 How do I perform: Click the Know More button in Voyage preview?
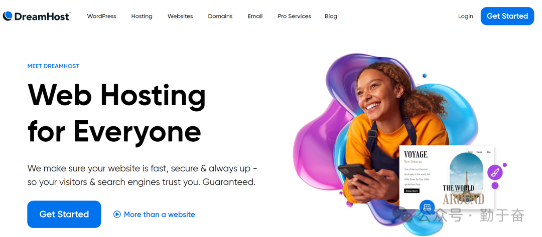coord(412,191)
